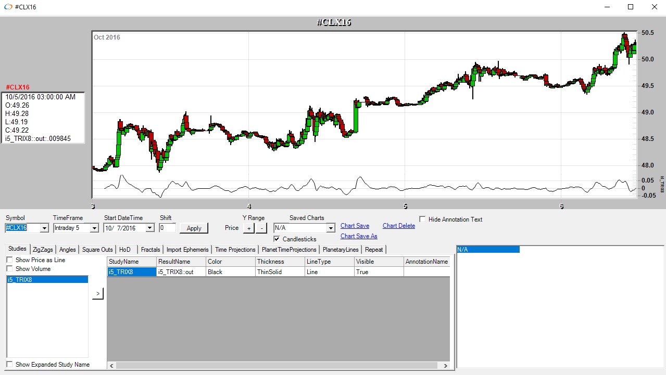Click the Shift input field
The image size is (666, 375).
tap(168, 228)
